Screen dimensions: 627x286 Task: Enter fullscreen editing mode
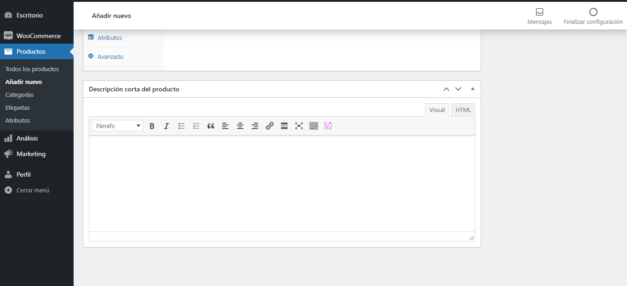coord(299,125)
